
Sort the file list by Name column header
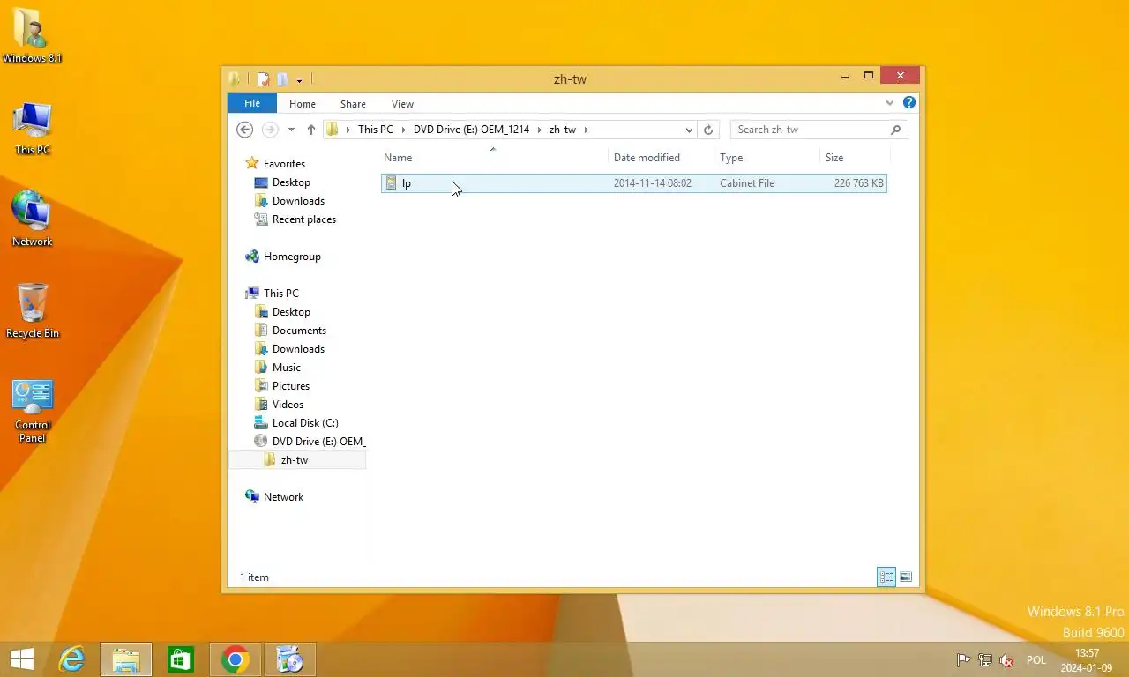coord(494,158)
